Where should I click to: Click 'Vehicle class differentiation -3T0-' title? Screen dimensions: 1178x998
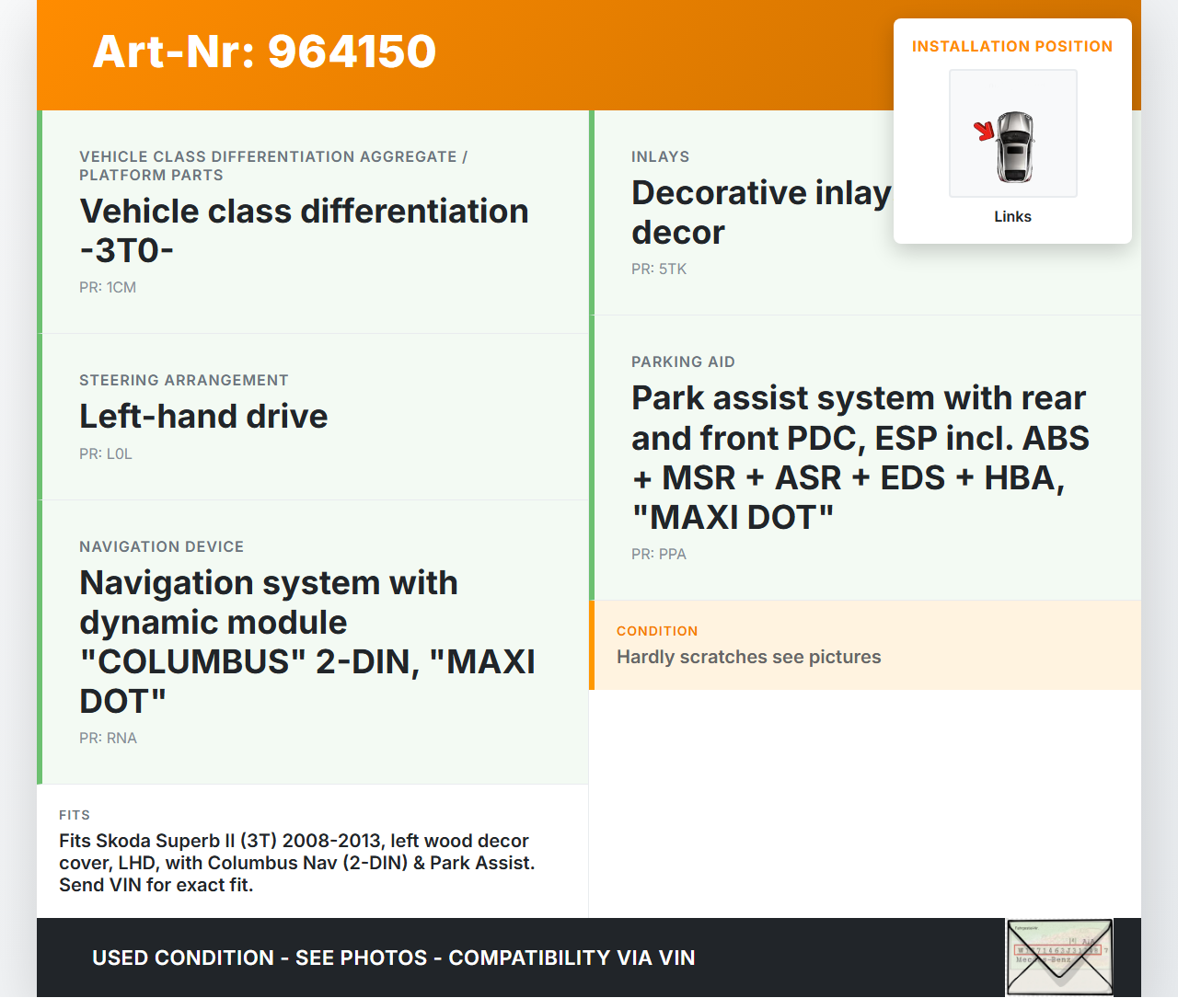[304, 230]
